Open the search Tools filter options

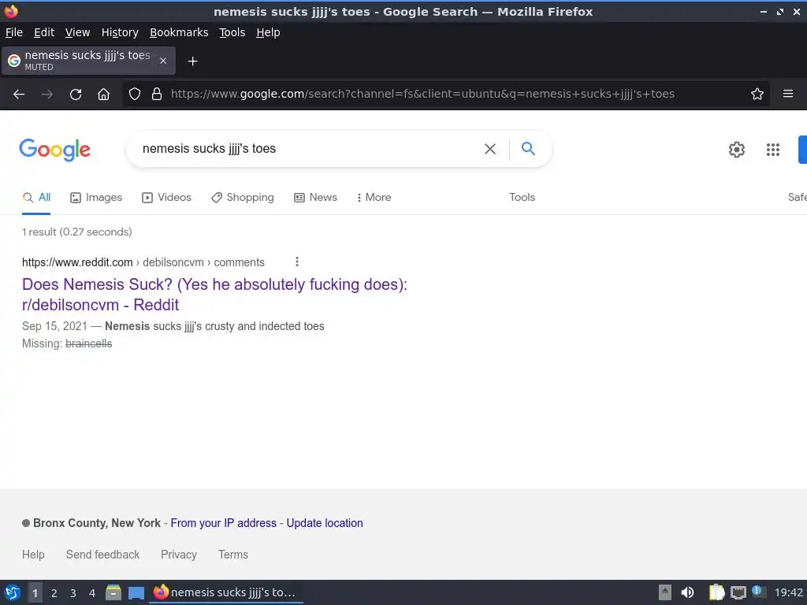[x=522, y=198]
